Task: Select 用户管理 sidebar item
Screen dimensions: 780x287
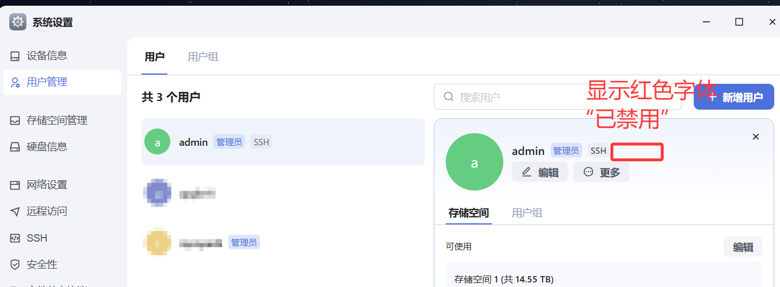Action: [62, 82]
